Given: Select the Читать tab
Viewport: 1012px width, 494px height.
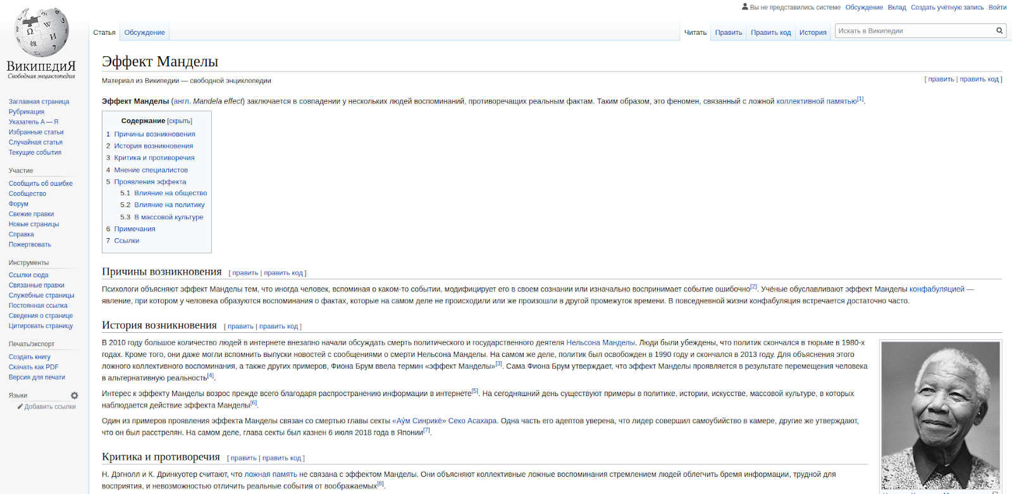Looking at the screenshot, I should (x=695, y=32).
